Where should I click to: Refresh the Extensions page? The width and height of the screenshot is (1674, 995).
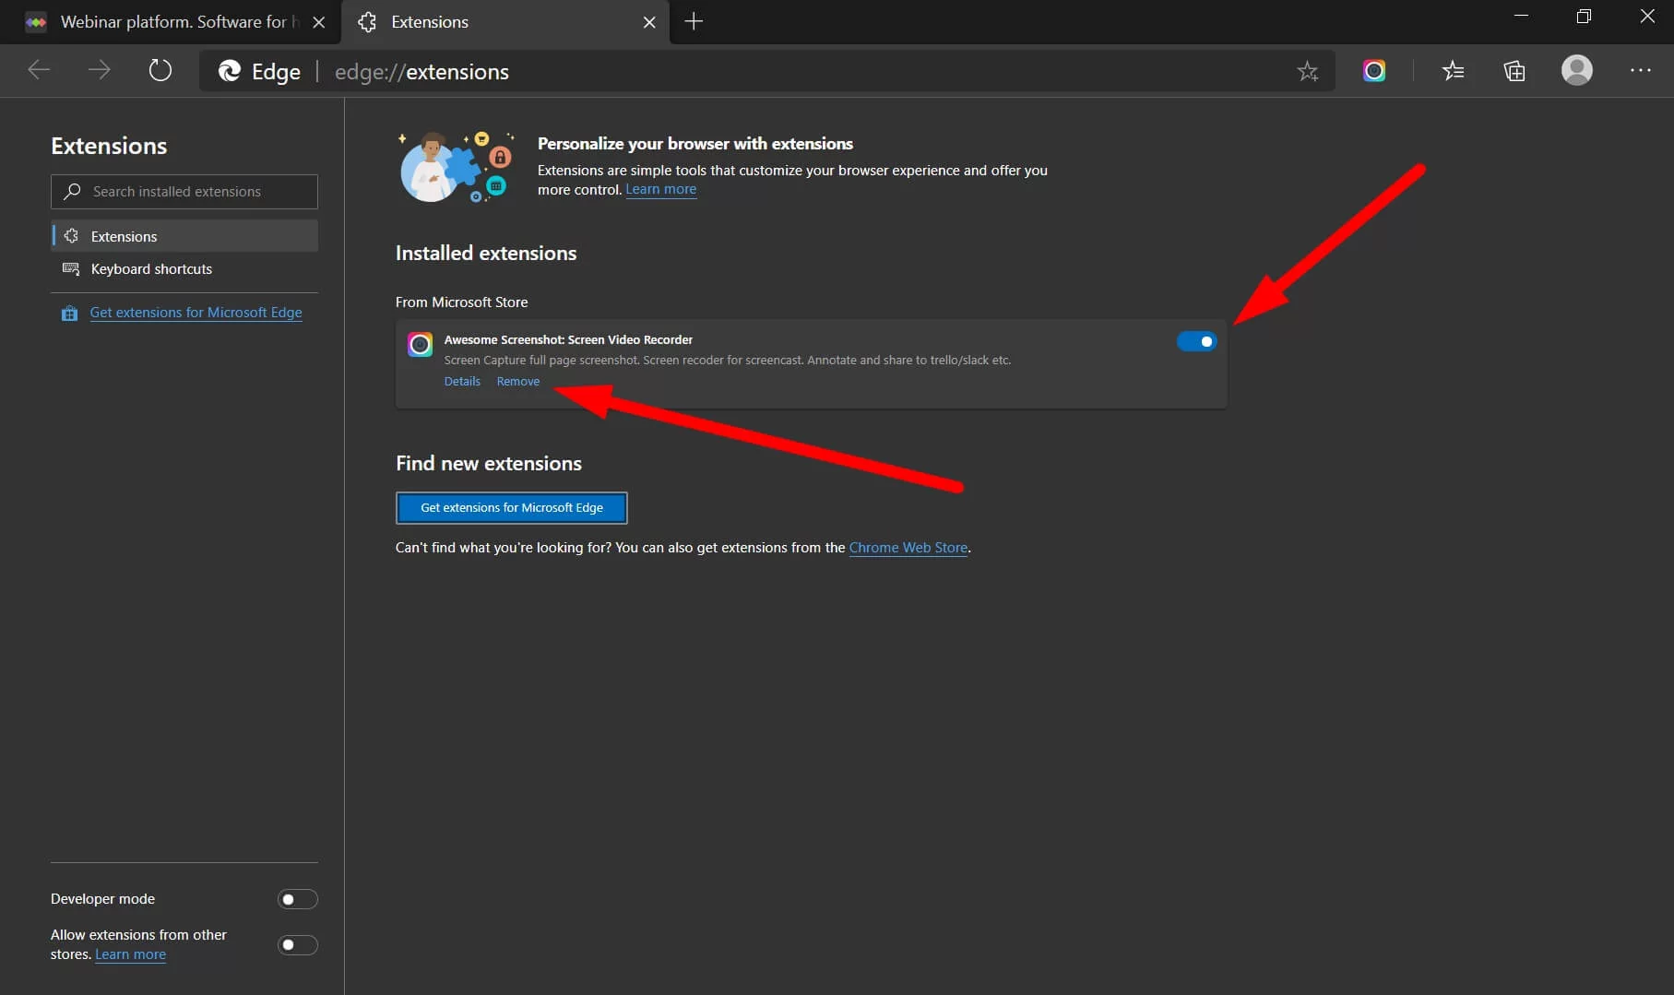(x=160, y=70)
